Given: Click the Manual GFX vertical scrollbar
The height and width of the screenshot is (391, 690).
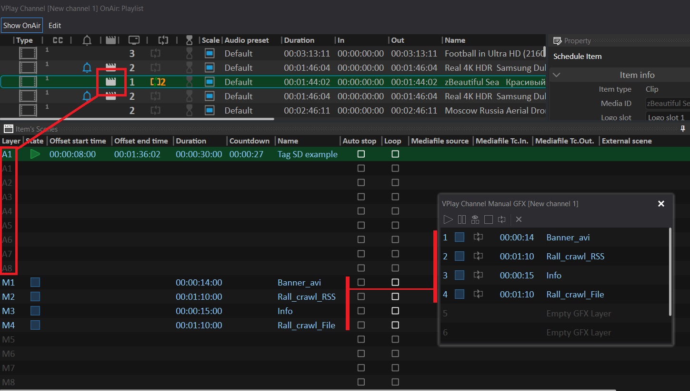Looking at the screenshot, I should click(x=670, y=272).
